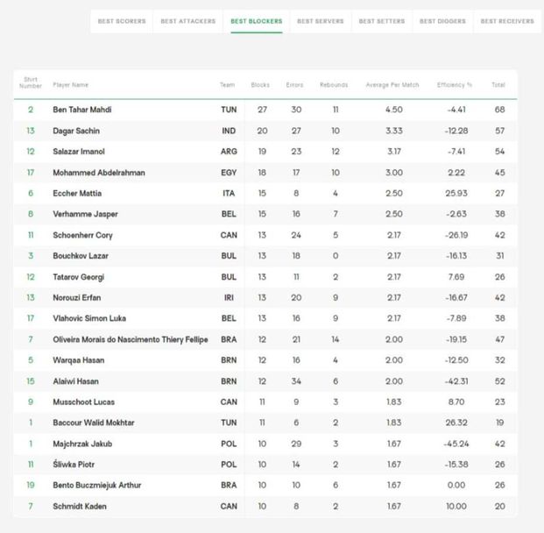The height and width of the screenshot is (533, 544).
Task: Sort table by the Total column
Action: point(498,85)
